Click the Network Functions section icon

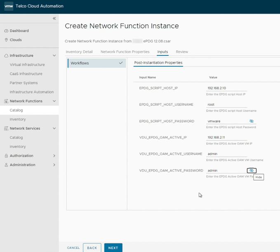[x=6, y=101]
